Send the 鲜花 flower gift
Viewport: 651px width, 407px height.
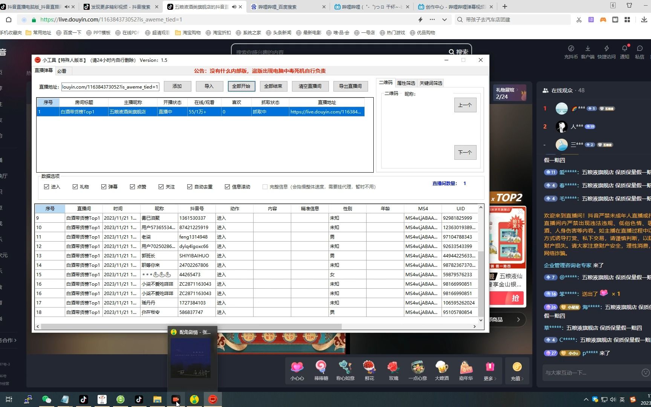[x=369, y=367]
